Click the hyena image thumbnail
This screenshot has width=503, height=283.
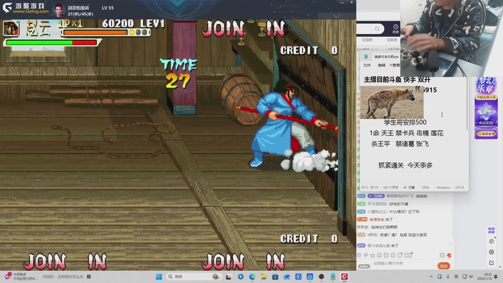(392, 103)
